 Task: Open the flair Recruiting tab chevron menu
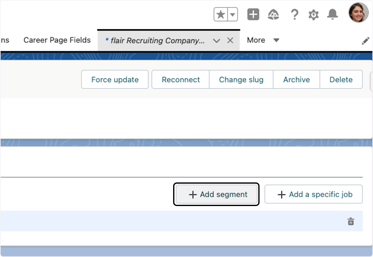[217, 40]
